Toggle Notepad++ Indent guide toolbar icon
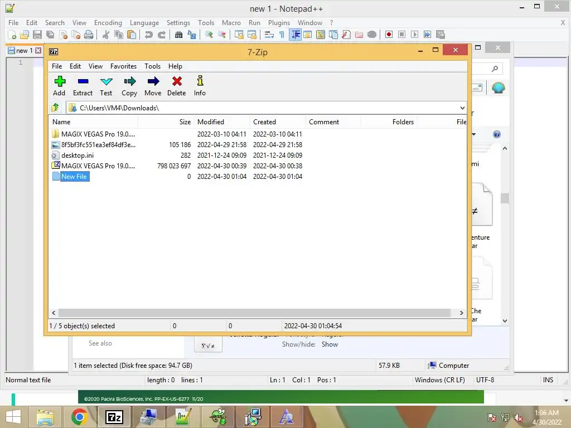The image size is (571, 428). tap(296, 35)
